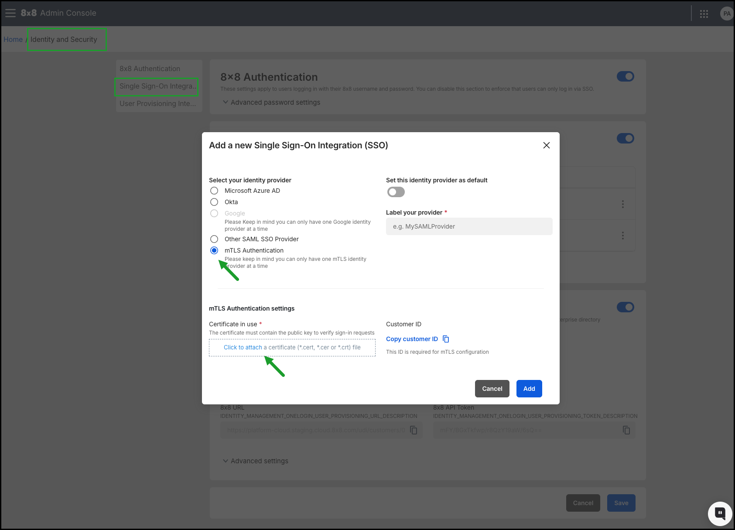Open the chat support widget
735x530 pixels.
(x=720, y=513)
